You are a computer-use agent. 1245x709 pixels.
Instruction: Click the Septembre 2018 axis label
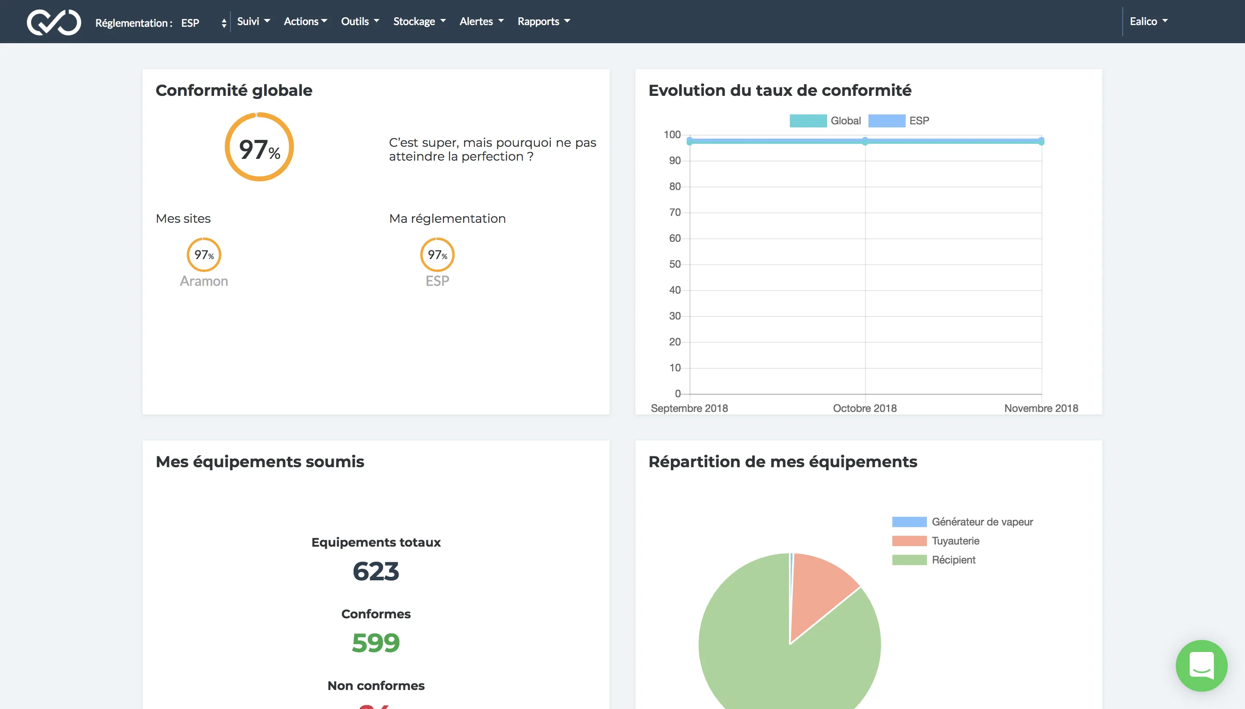tap(689, 408)
